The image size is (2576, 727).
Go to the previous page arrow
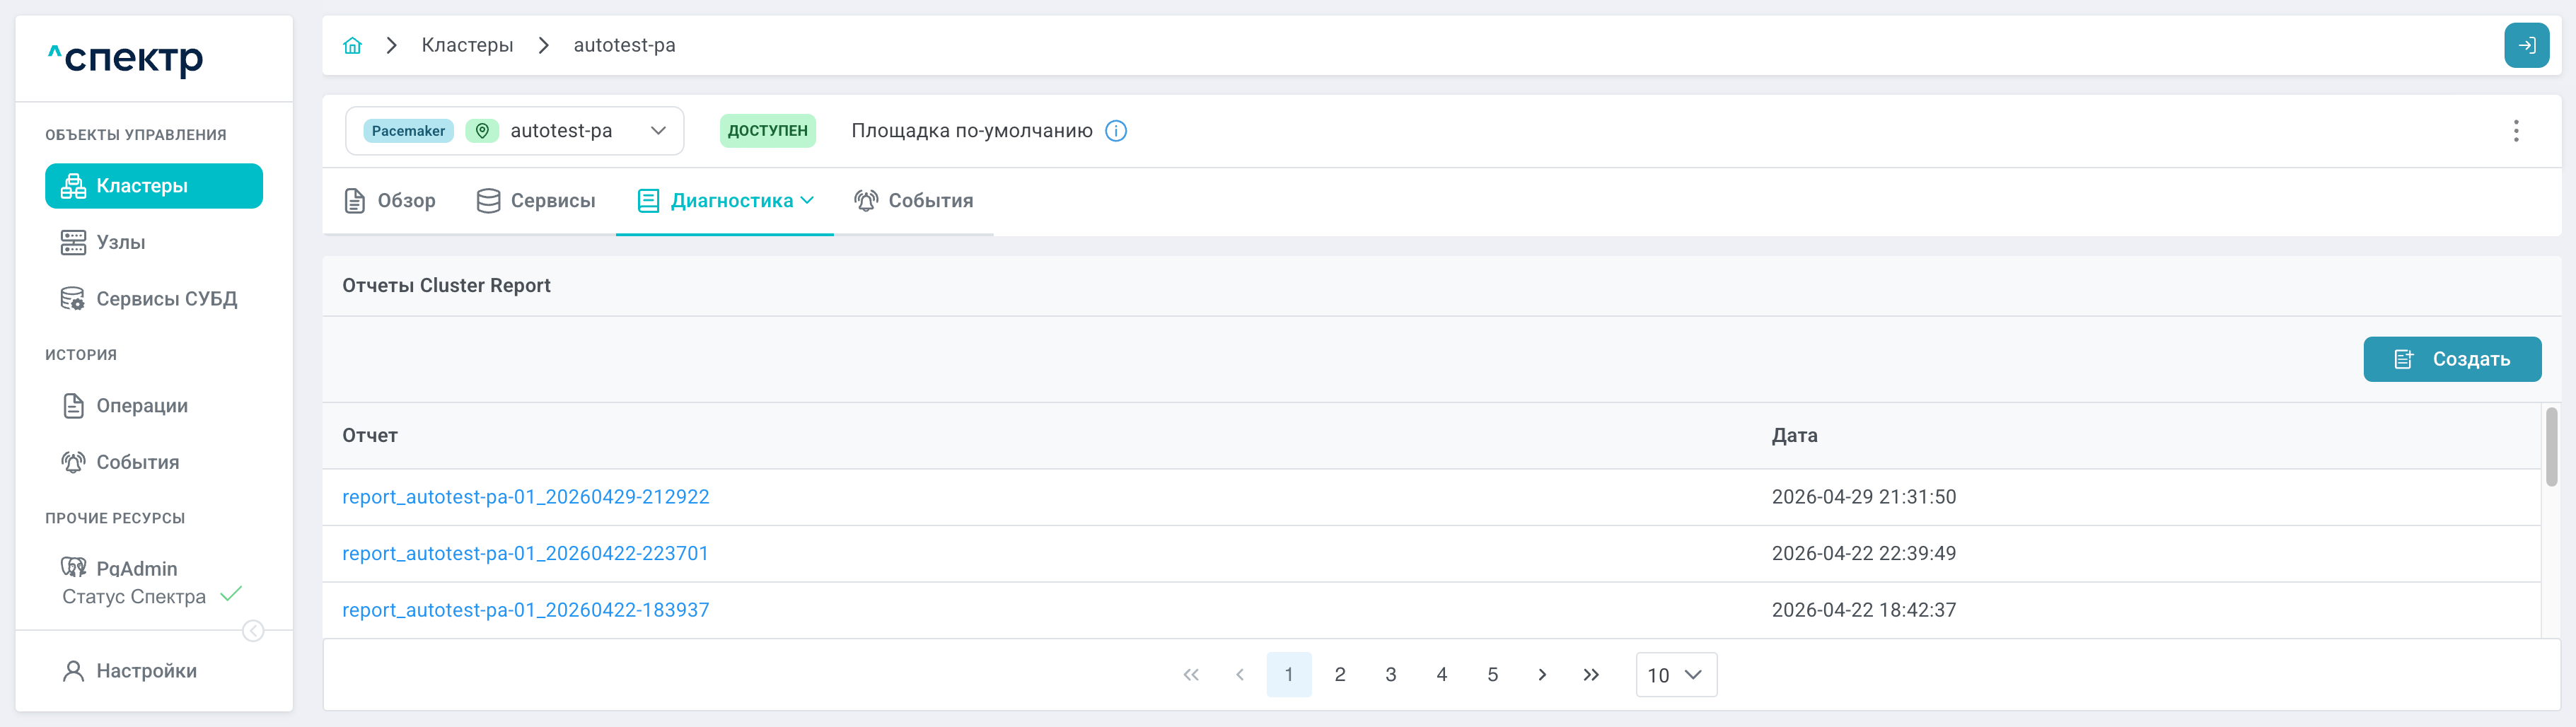click(x=1240, y=675)
